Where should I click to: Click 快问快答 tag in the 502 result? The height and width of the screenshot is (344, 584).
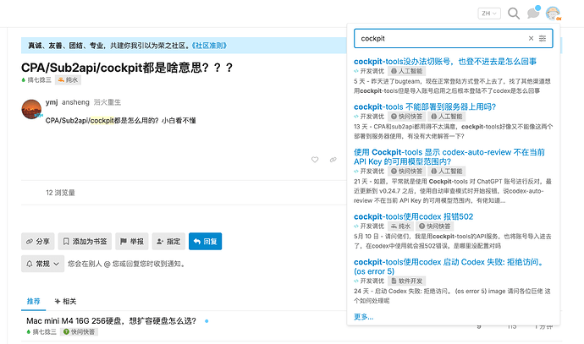click(x=435, y=227)
